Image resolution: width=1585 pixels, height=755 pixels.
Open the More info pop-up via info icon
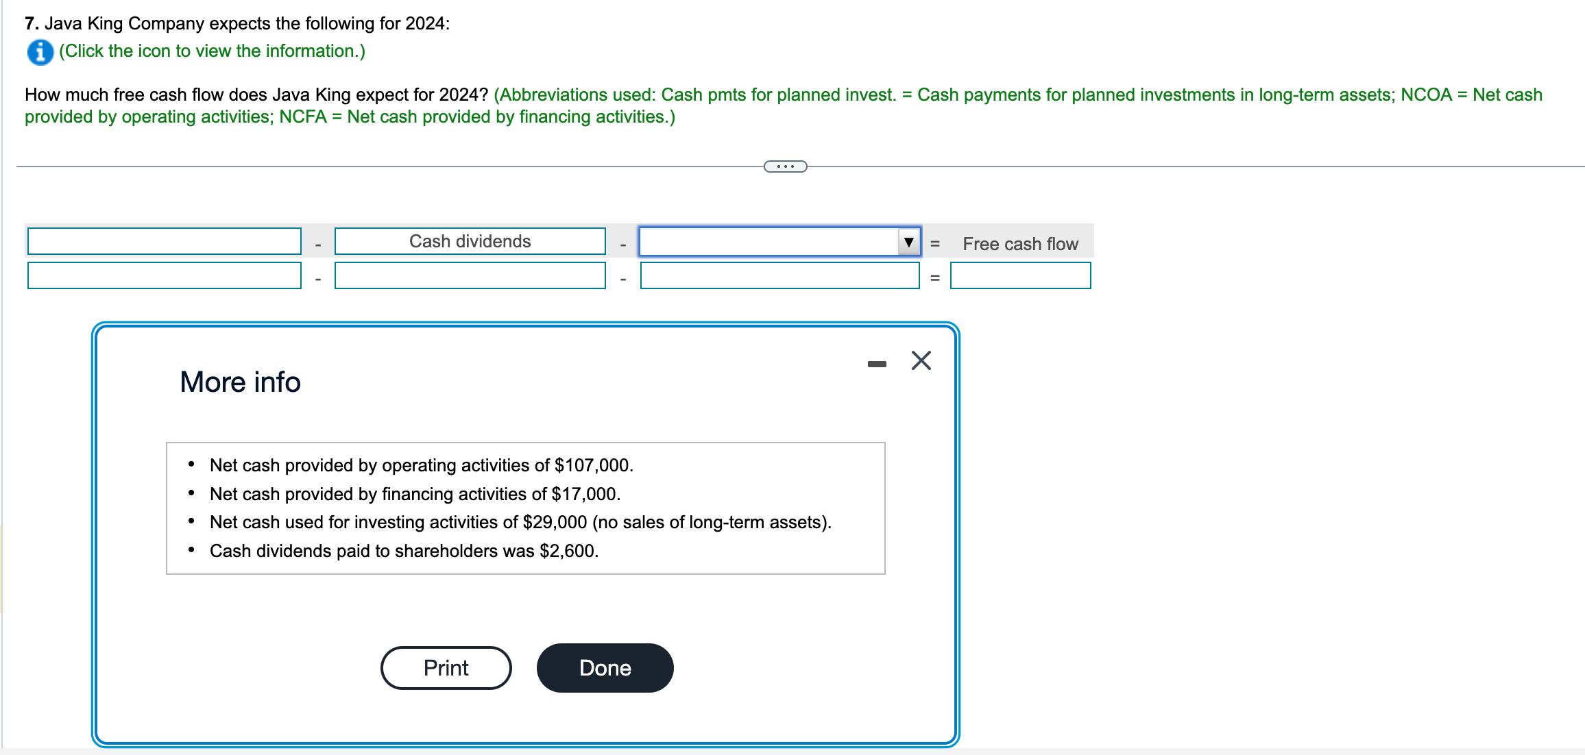[x=39, y=51]
